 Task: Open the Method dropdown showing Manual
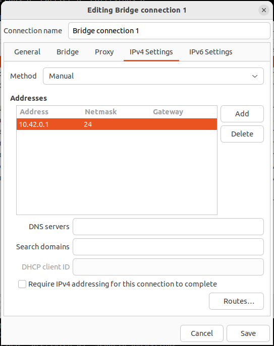pos(153,76)
